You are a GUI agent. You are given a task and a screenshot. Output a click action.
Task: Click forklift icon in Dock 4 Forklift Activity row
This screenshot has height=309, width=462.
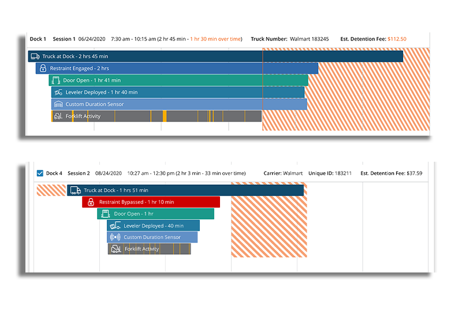pos(116,249)
